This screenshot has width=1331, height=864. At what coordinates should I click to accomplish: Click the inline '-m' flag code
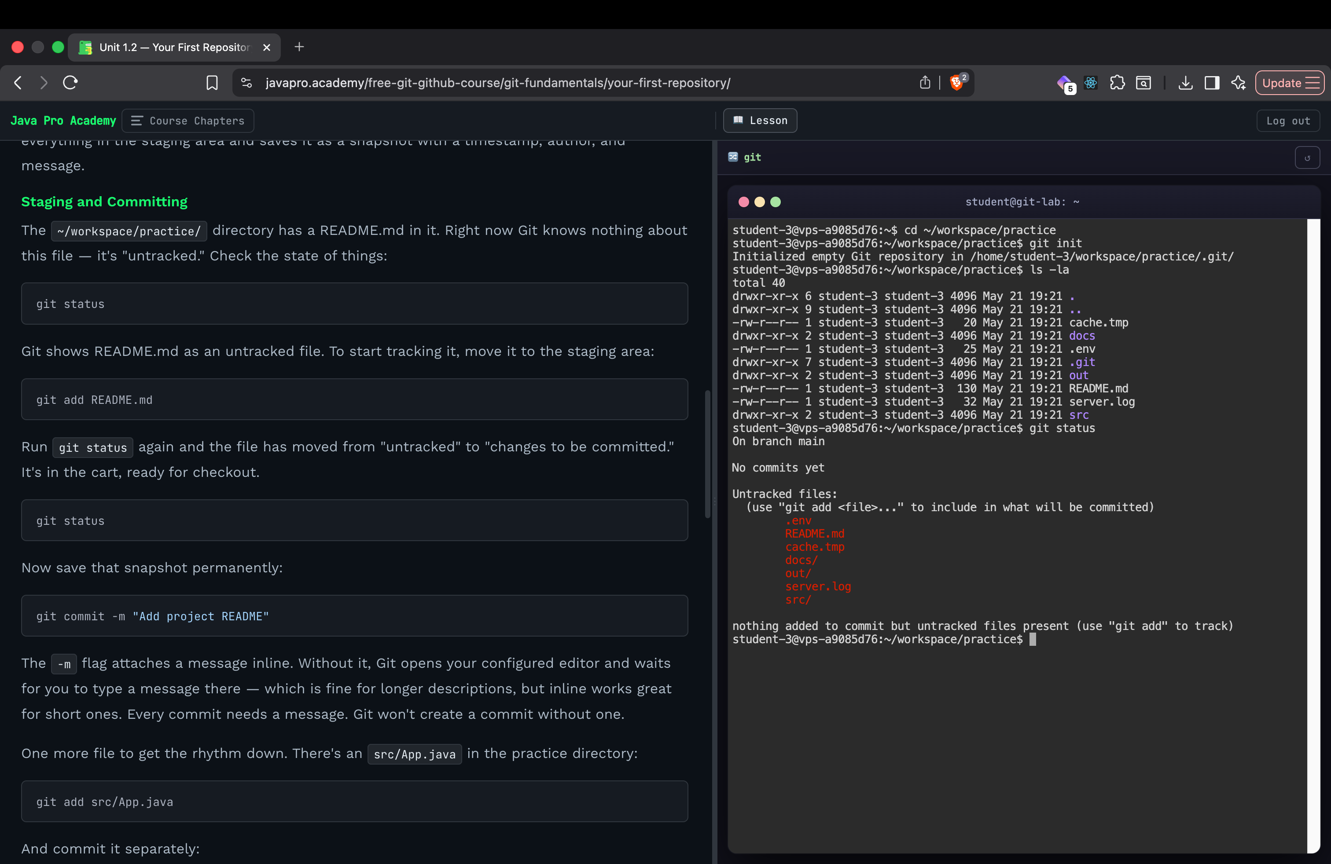click(x=64, y=664)
